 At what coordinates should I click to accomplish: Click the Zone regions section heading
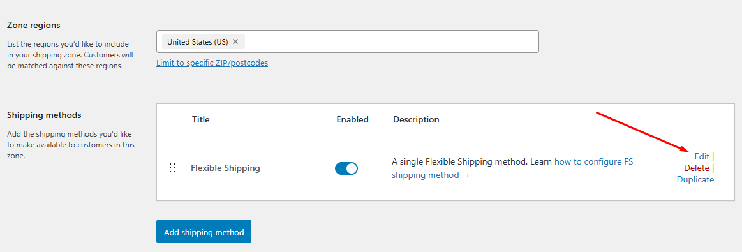(34, 25)
